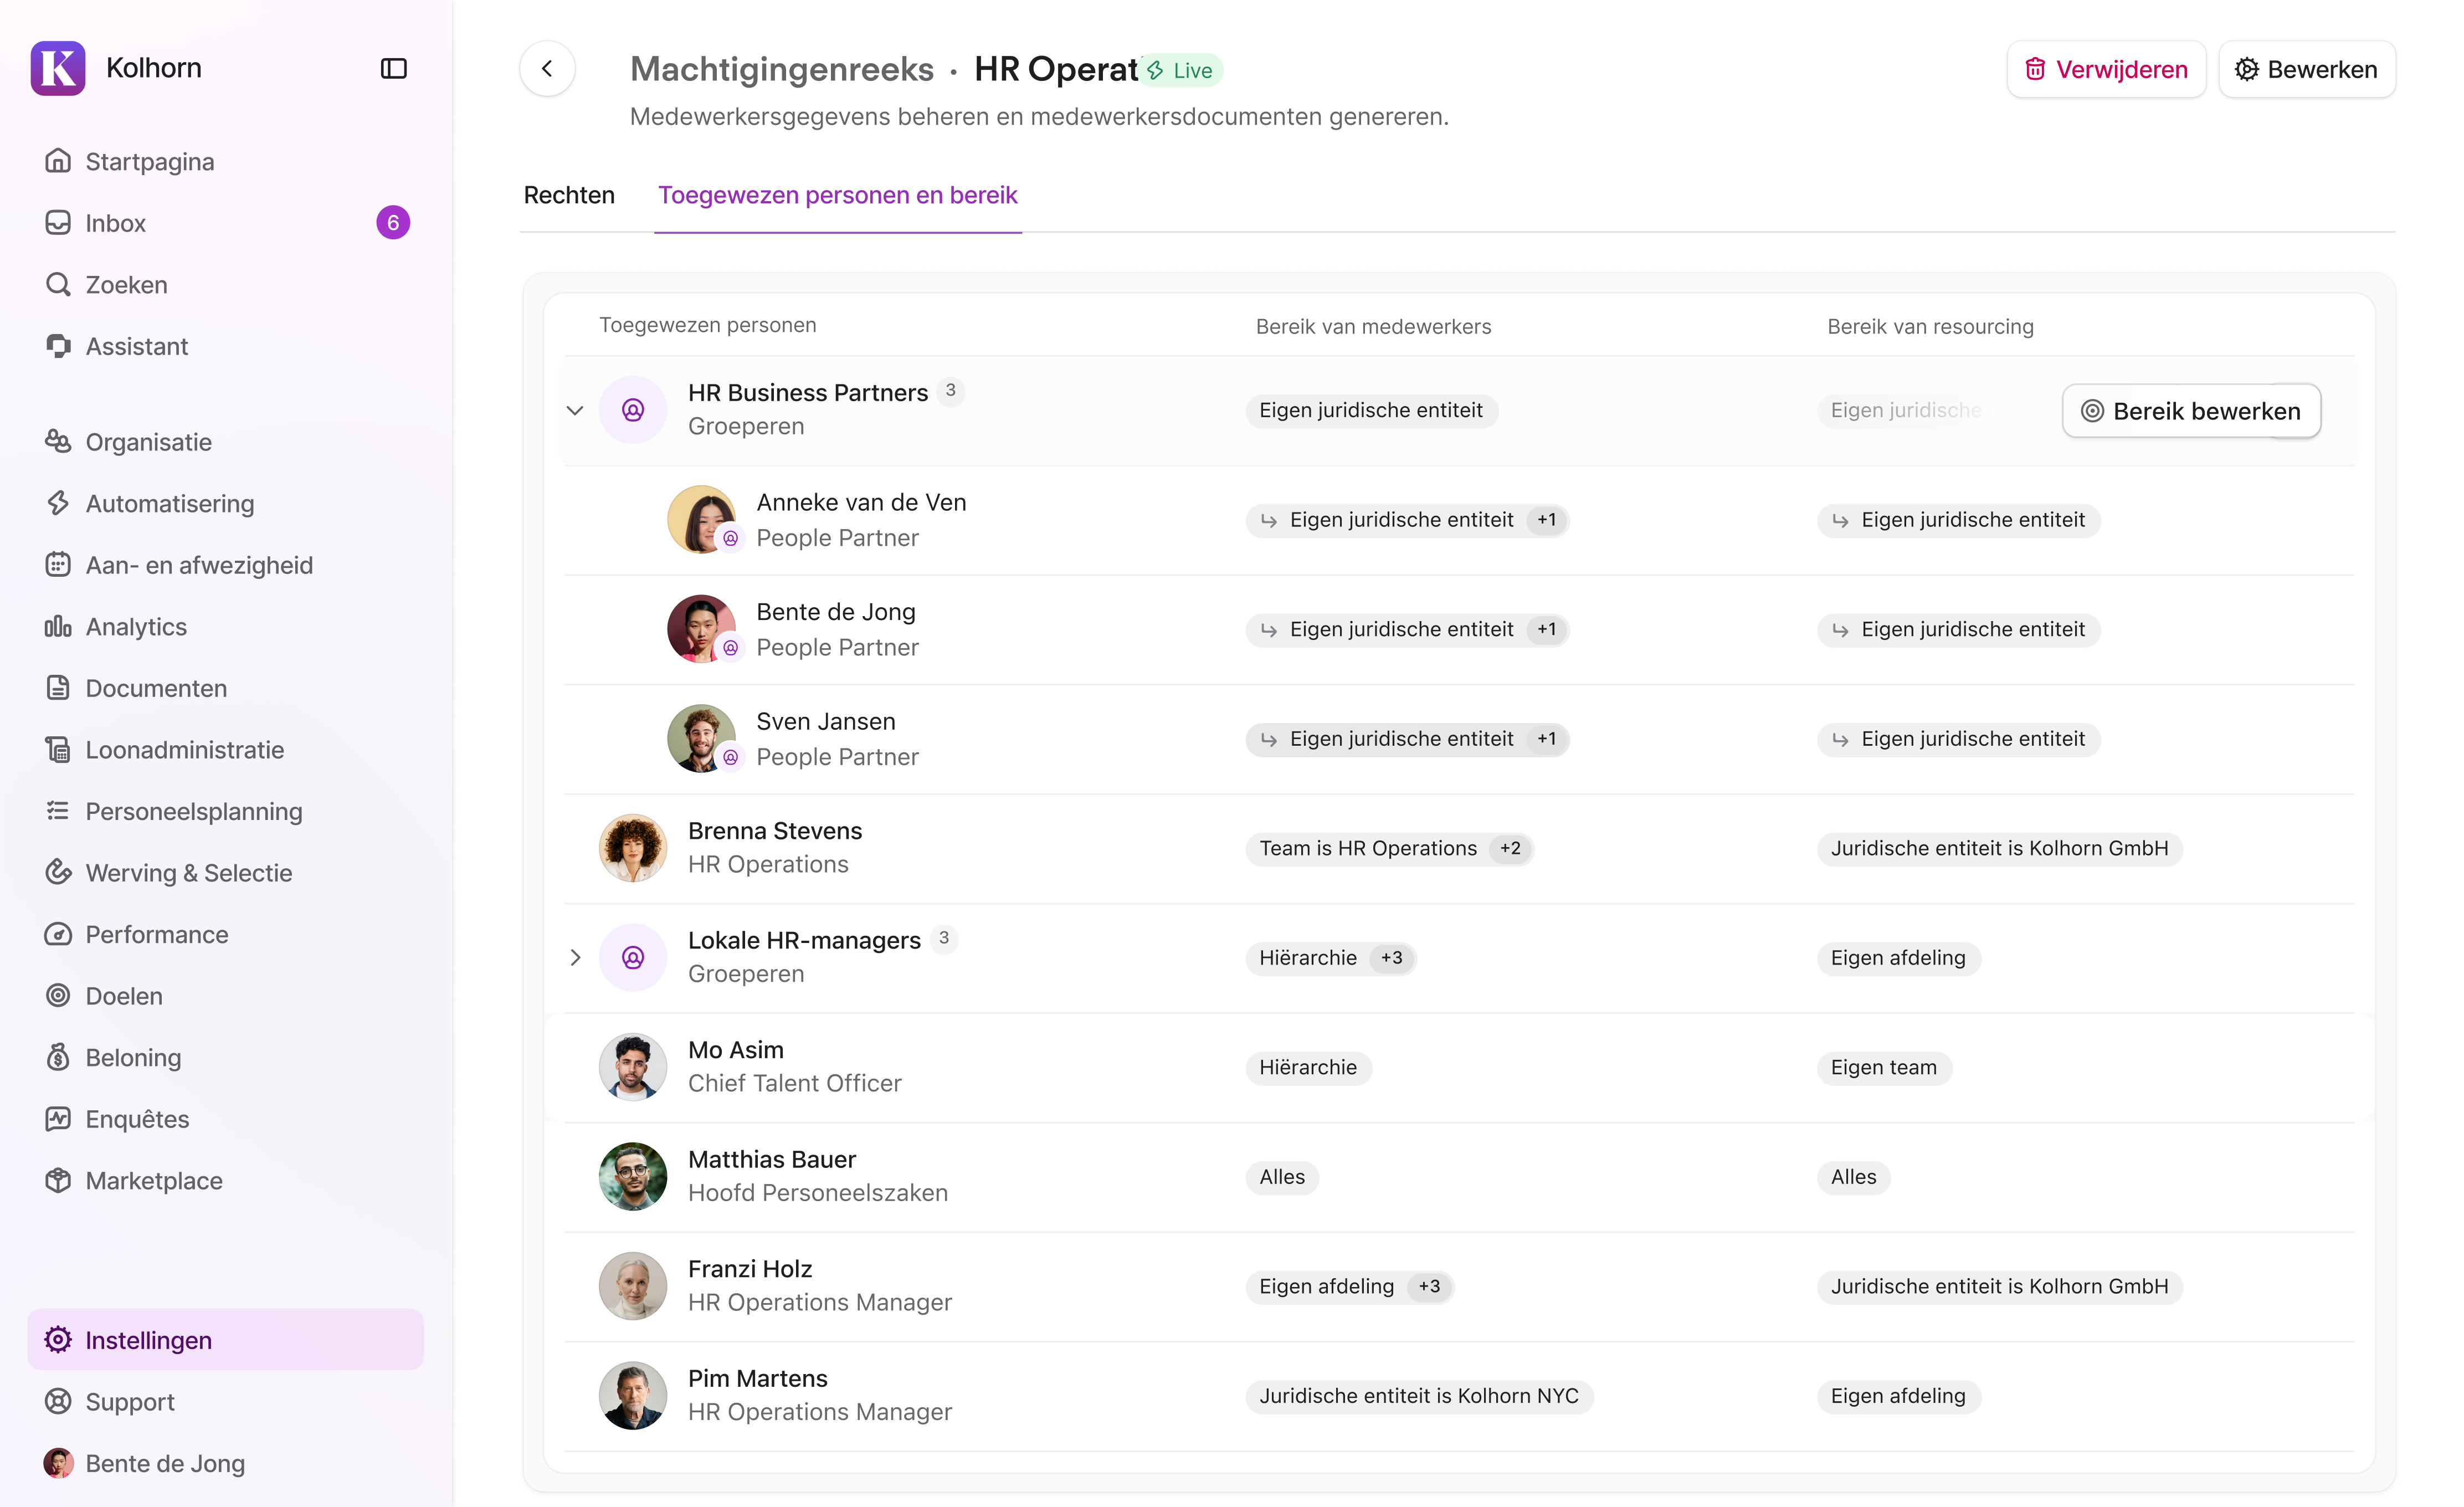Click Brenna Stevens' avatar thumbnail
Screen dimensions: 2464x1507
632,847
